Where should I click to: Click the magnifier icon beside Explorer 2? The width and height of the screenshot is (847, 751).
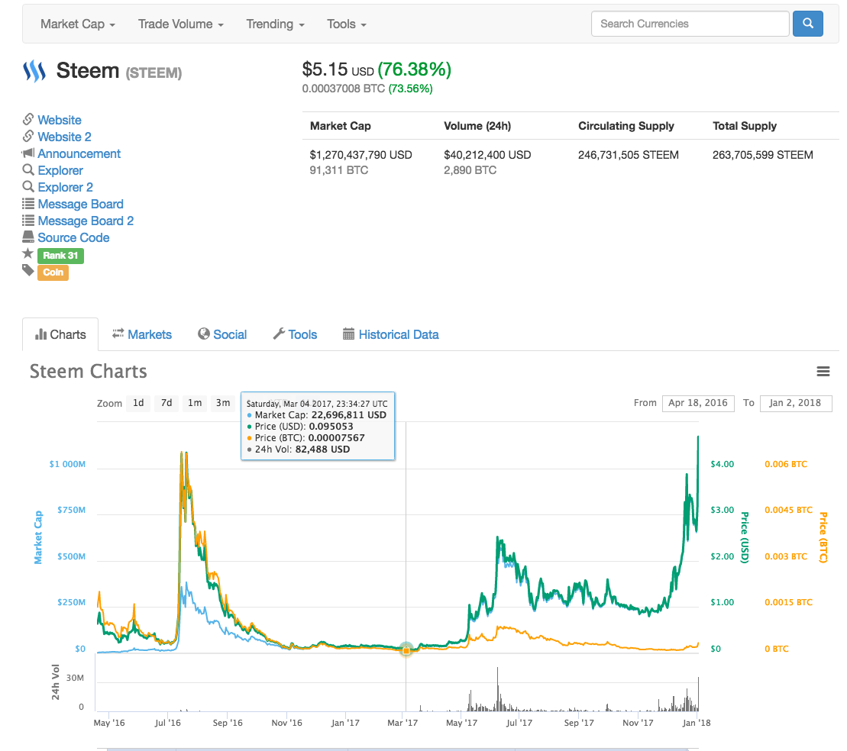pyautogui.click(x=28, y=187)
